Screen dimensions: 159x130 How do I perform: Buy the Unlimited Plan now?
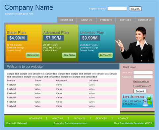pyautogui.click(x=106, y=55)
